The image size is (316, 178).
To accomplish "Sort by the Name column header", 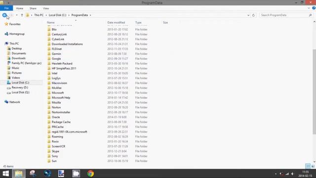I will tap(51, 23).
